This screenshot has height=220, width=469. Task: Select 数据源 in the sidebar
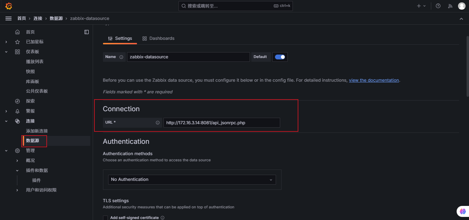33,141
